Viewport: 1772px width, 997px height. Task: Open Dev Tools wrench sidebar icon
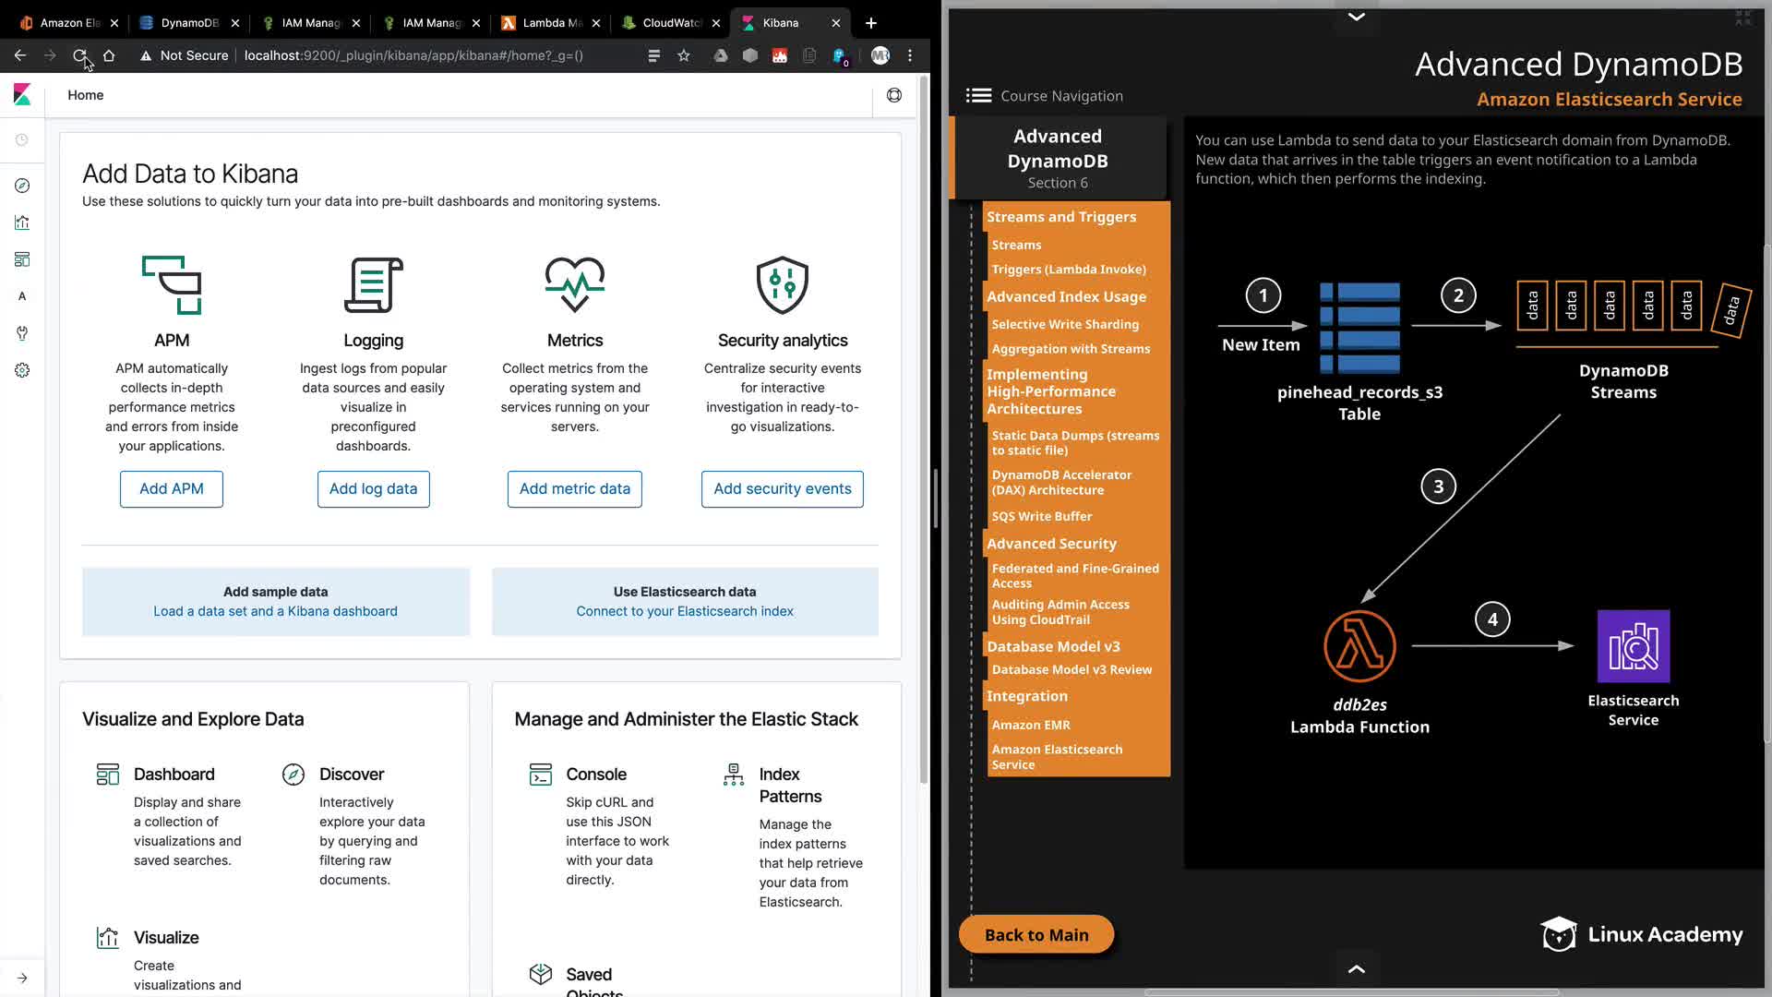coord(22,333)
